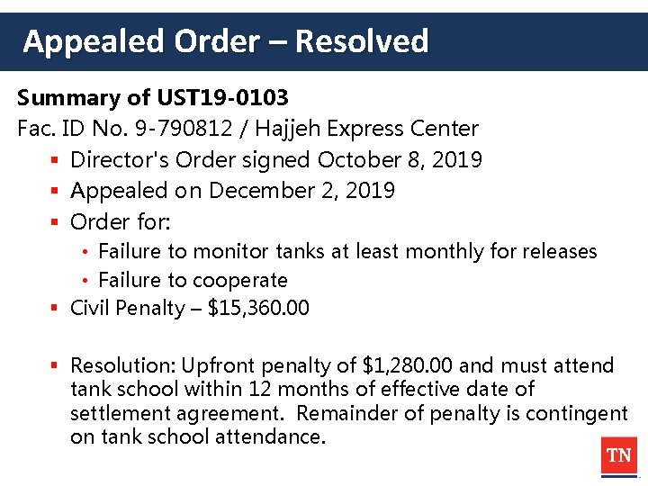Click the Civil Penalty $15,360.00 line
This screenshot has height=486, width=648.
click(x=190, y=309)
